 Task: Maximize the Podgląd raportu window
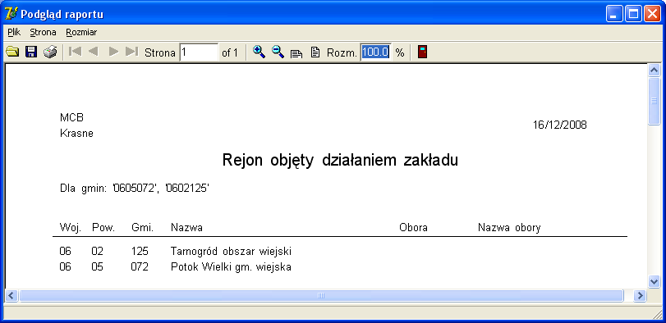[633, 14]
